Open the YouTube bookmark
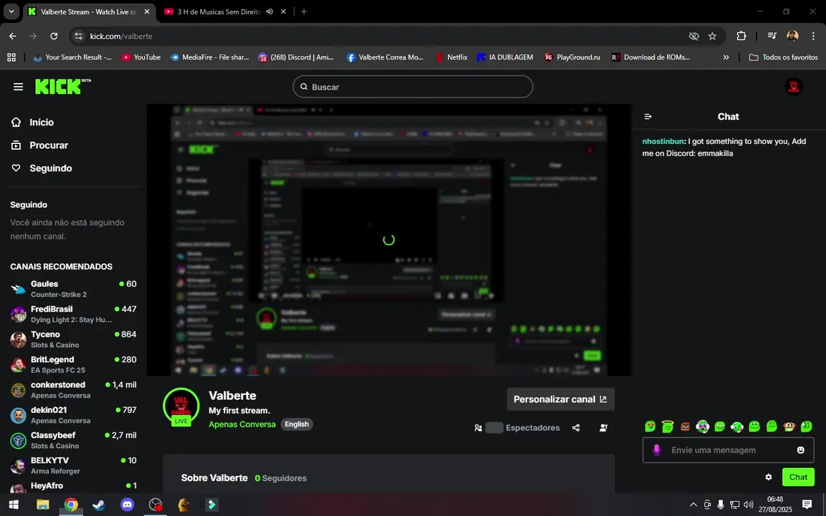This screenshot has width=826, height=516. click(141, 57)
